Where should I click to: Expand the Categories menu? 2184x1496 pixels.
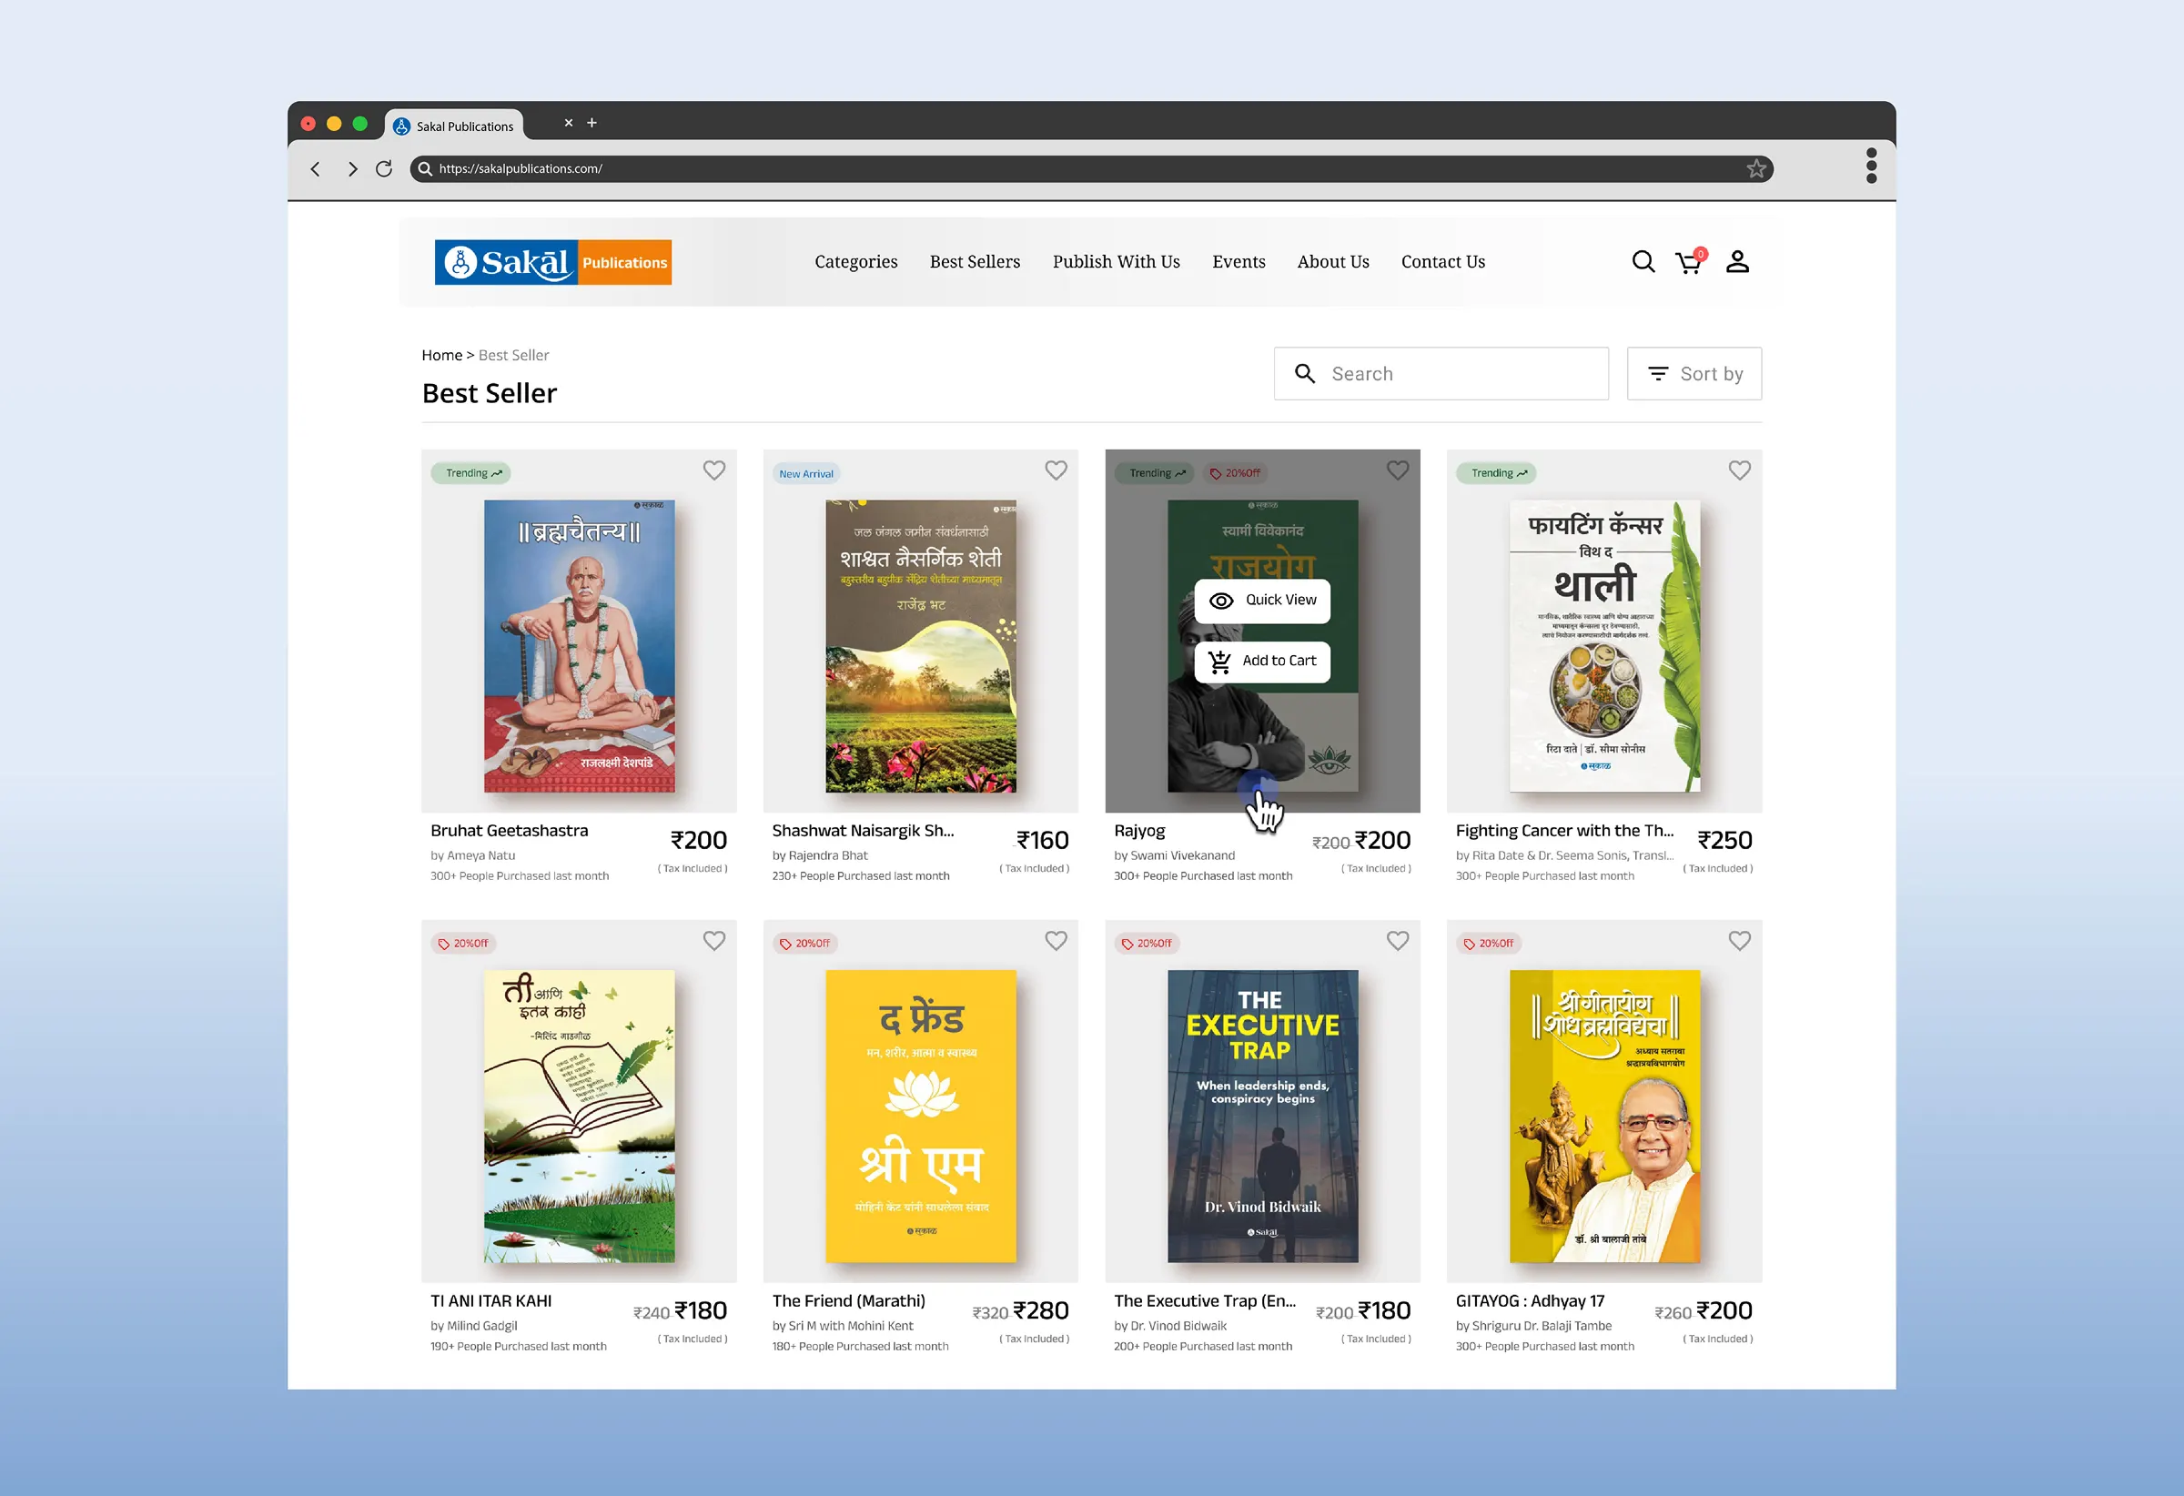click(855, 262)
